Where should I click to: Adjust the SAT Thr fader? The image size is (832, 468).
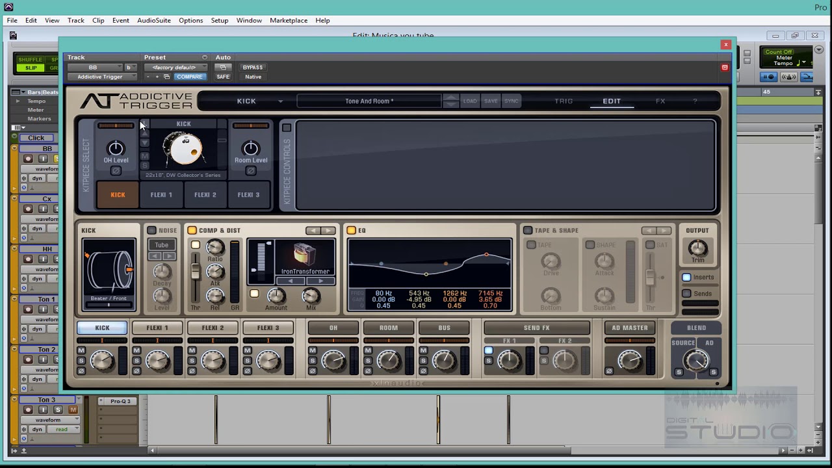tap(650, 278)
